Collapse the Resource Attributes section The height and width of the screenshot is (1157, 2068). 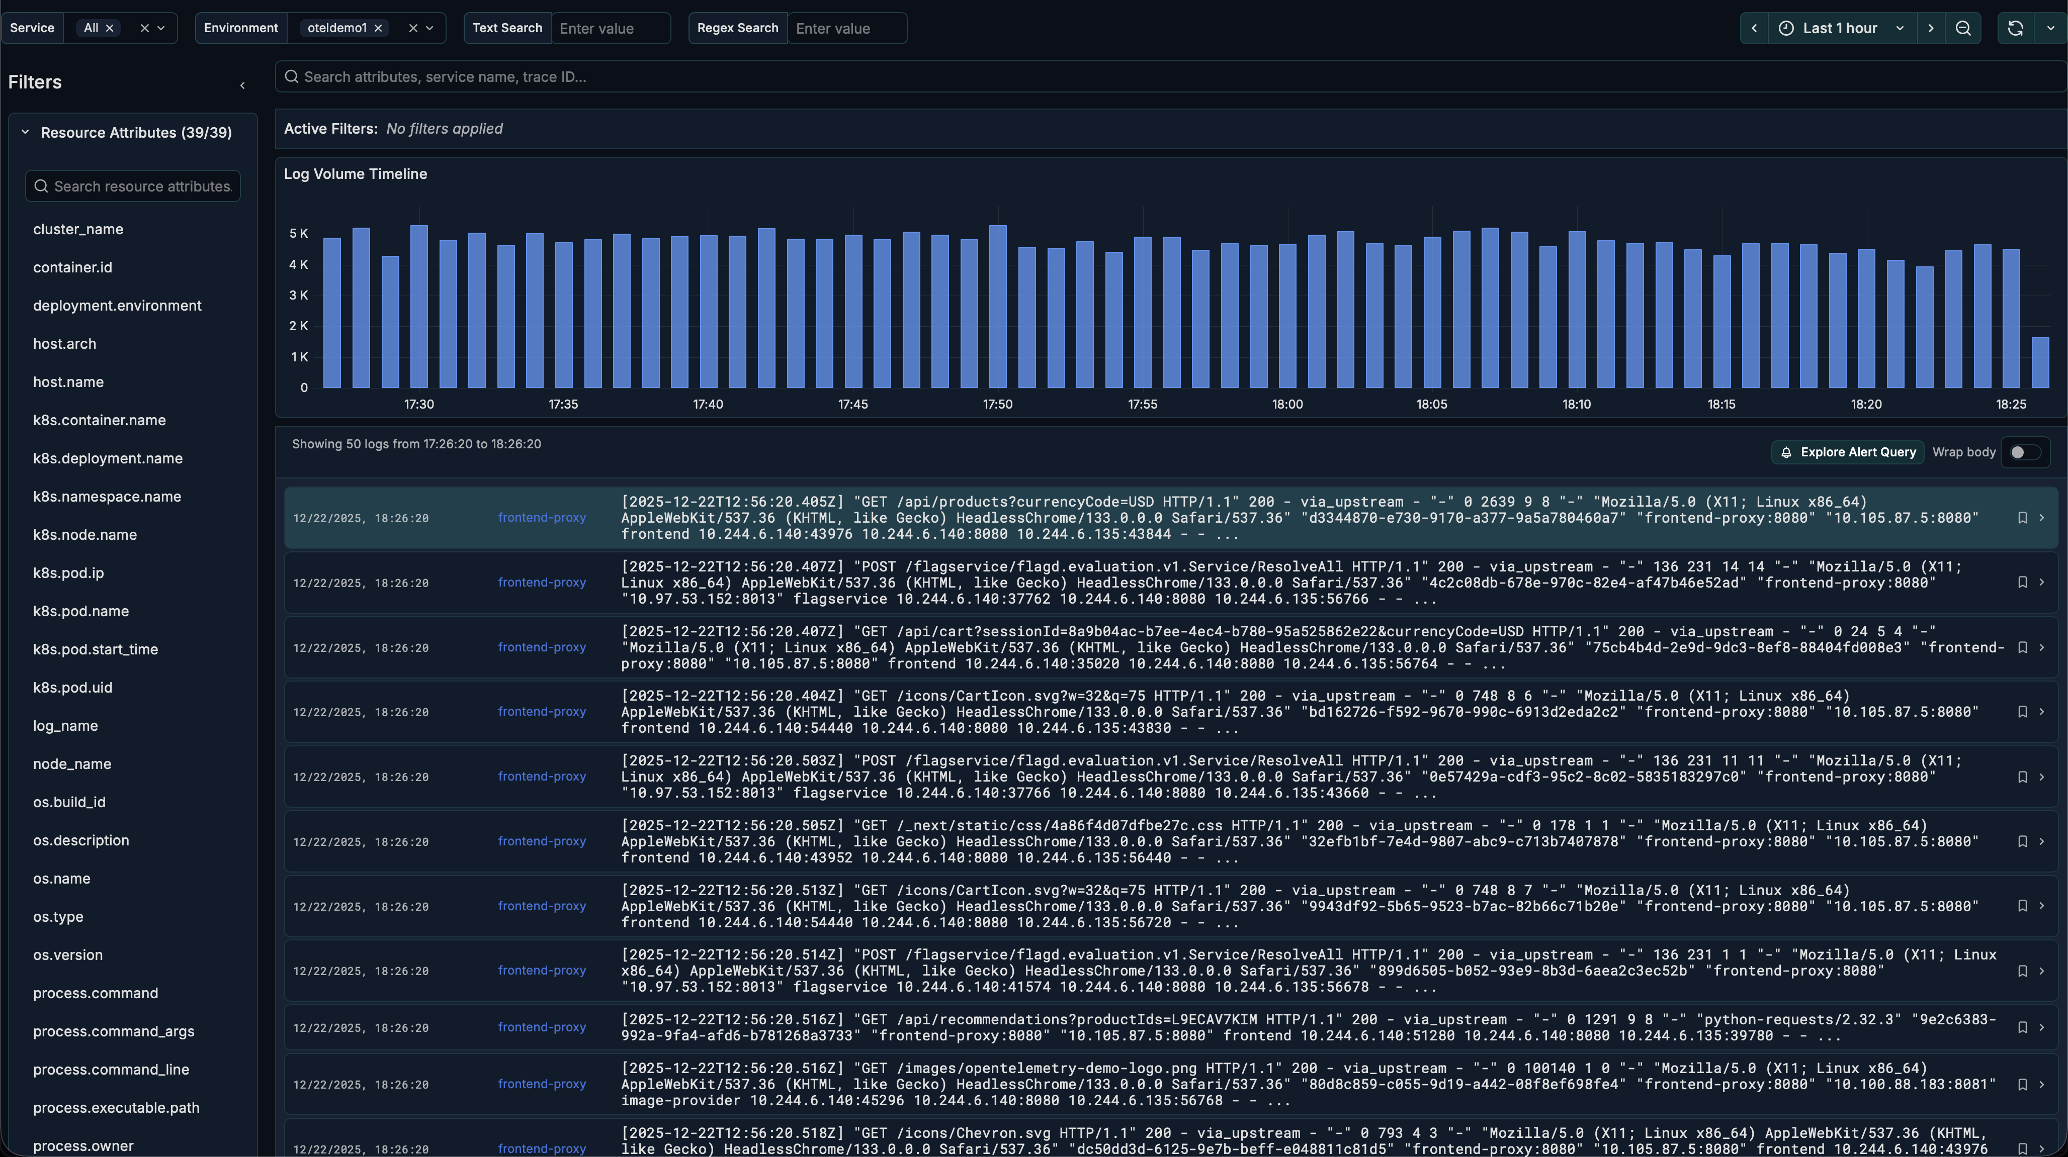pos(24,132)
